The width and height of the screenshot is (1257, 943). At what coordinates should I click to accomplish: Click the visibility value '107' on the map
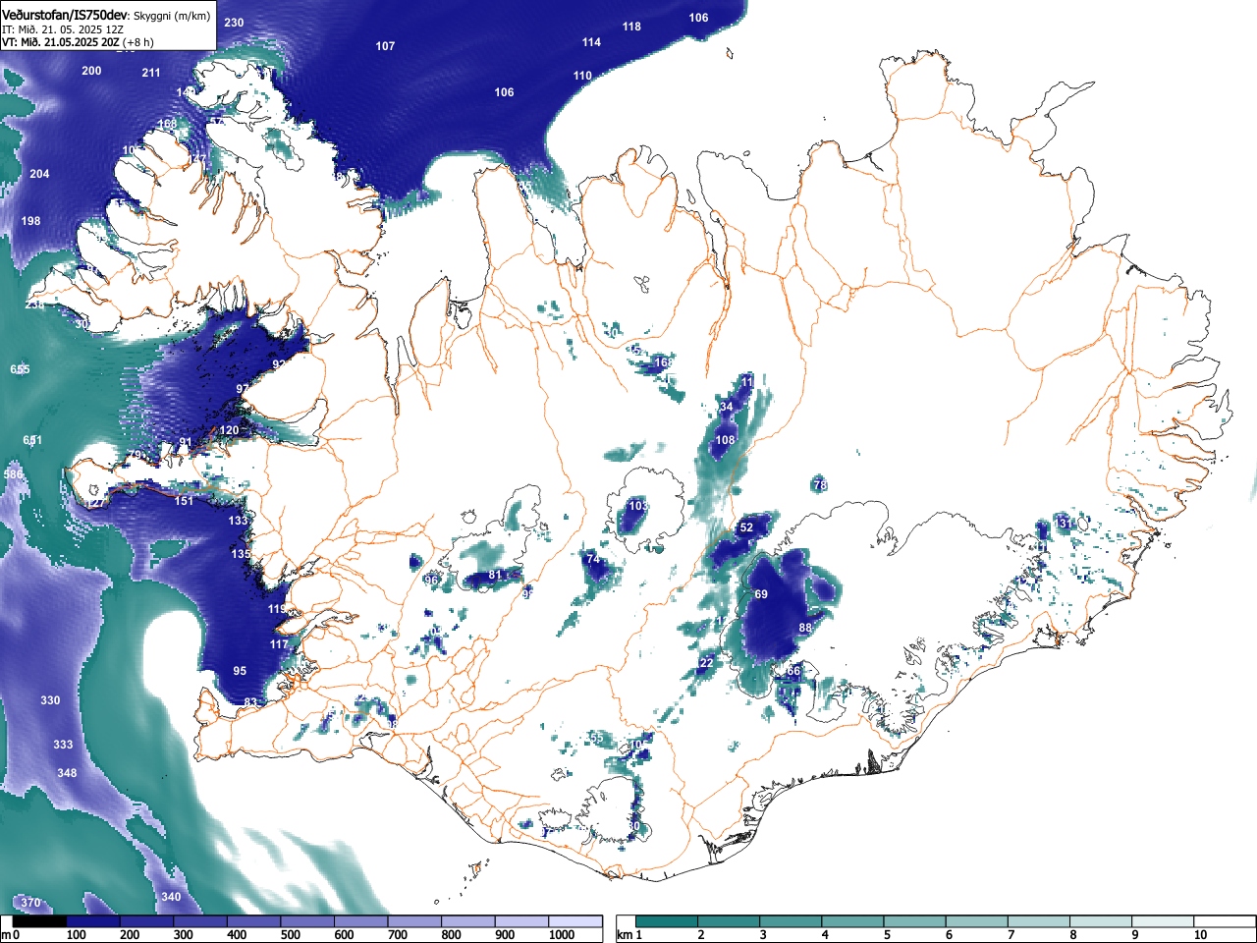[386, 46]
